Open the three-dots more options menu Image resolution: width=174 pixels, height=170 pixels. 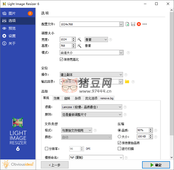tap(145, 24)
